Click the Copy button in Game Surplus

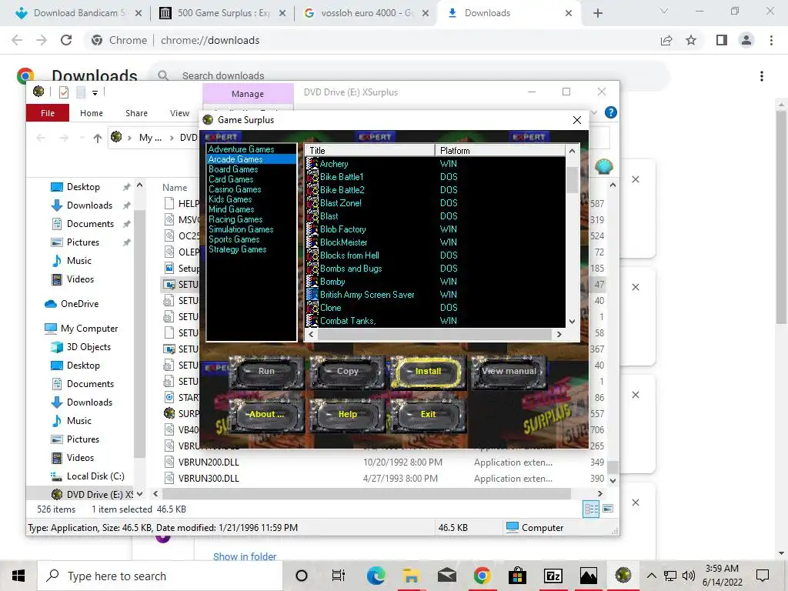(x=347, y=372)
